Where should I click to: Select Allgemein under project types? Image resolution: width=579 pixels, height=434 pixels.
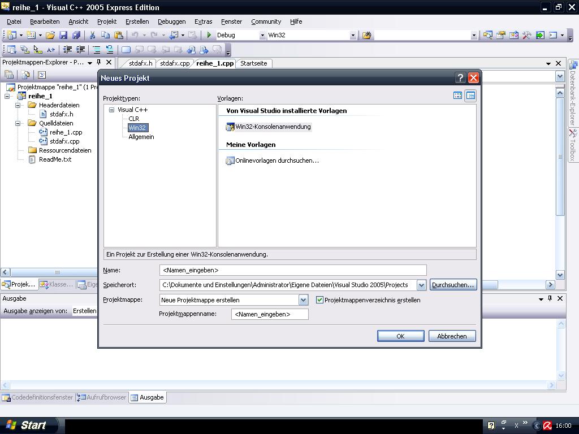tap(141, 137)
